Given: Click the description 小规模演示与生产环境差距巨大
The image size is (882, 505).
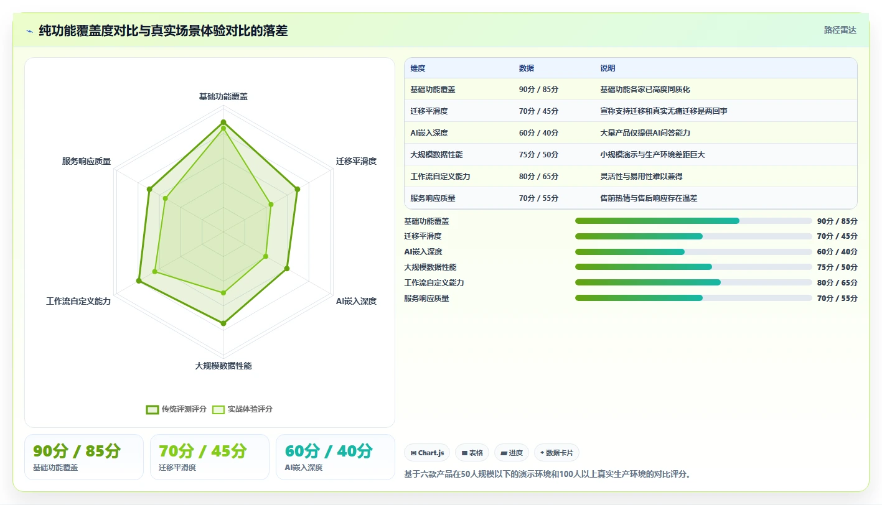Looking at the screenshot, I should point(652,155).
